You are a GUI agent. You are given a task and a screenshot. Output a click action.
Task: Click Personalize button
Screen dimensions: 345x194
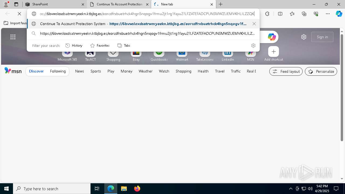(321, 71)
